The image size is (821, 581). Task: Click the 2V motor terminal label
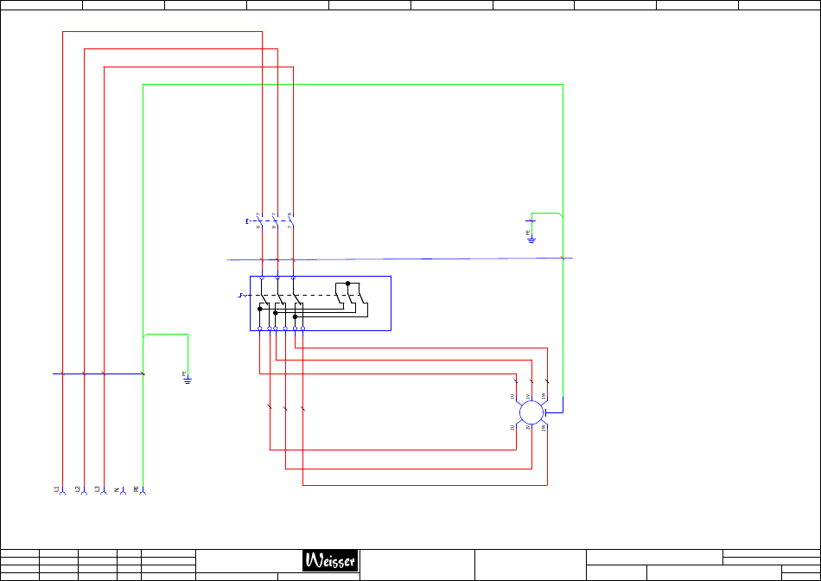pos(528,427)
